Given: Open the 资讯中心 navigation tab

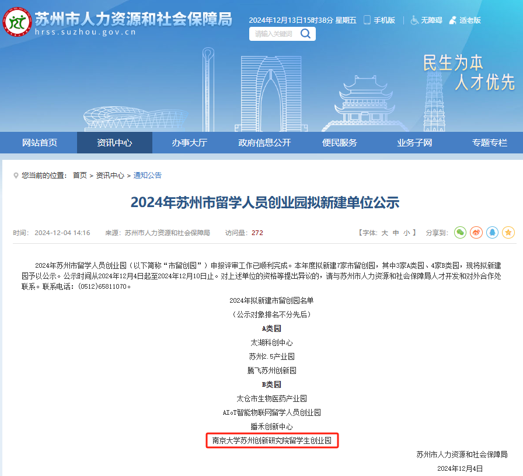Looking at the screenshot, I should (x=114, y=143).
